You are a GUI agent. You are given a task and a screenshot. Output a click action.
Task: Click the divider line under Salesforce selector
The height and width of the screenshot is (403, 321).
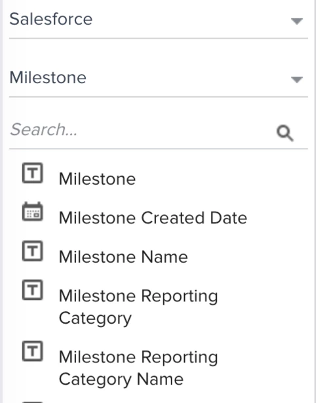click(x=159, y=39)
